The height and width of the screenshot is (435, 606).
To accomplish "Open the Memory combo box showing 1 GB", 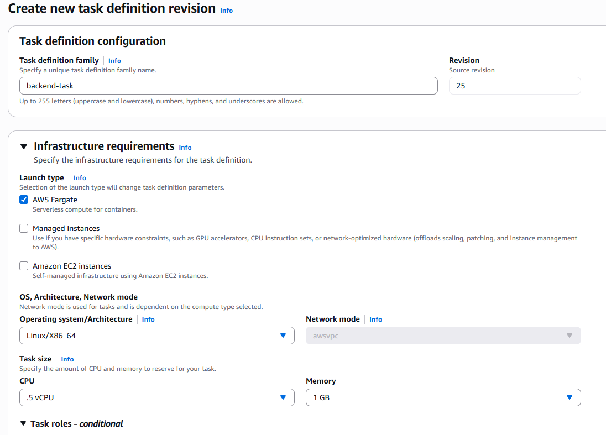I will (442, 397).
